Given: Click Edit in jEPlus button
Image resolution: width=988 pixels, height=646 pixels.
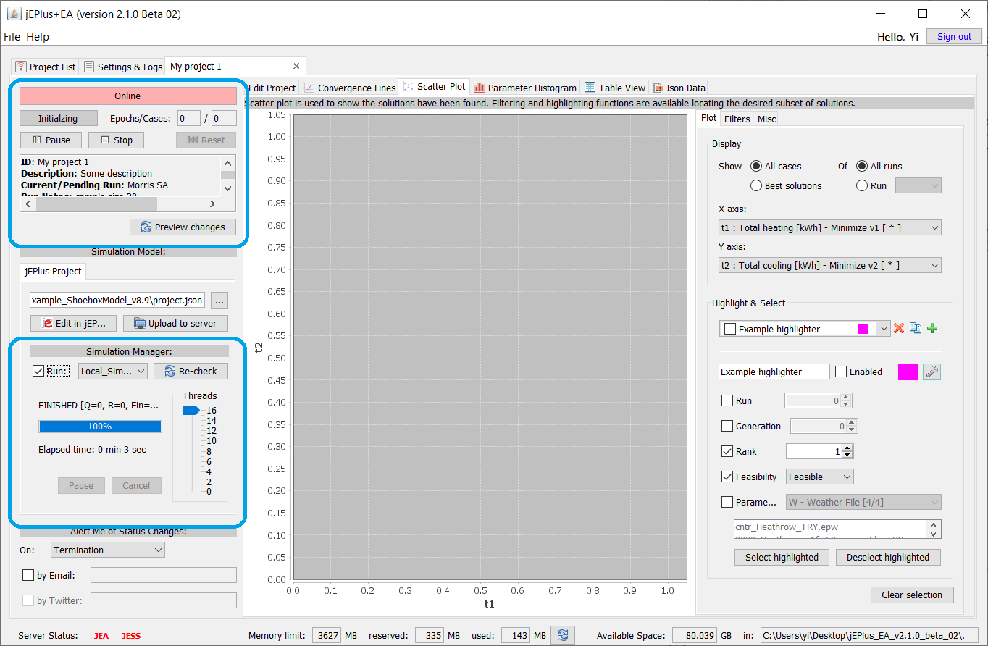Looking at the screenshot, I should click(x=73, y=323).
